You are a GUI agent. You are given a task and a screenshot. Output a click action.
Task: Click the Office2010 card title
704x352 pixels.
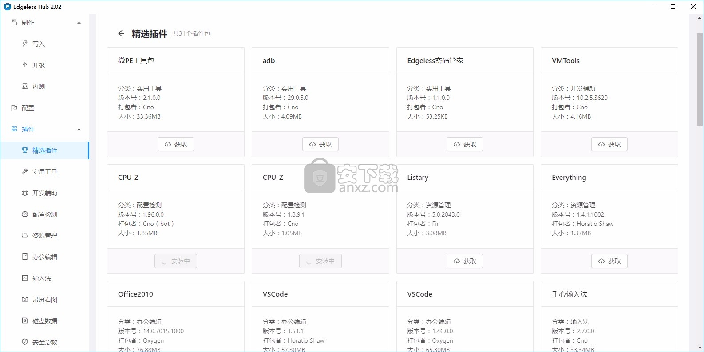135,294
